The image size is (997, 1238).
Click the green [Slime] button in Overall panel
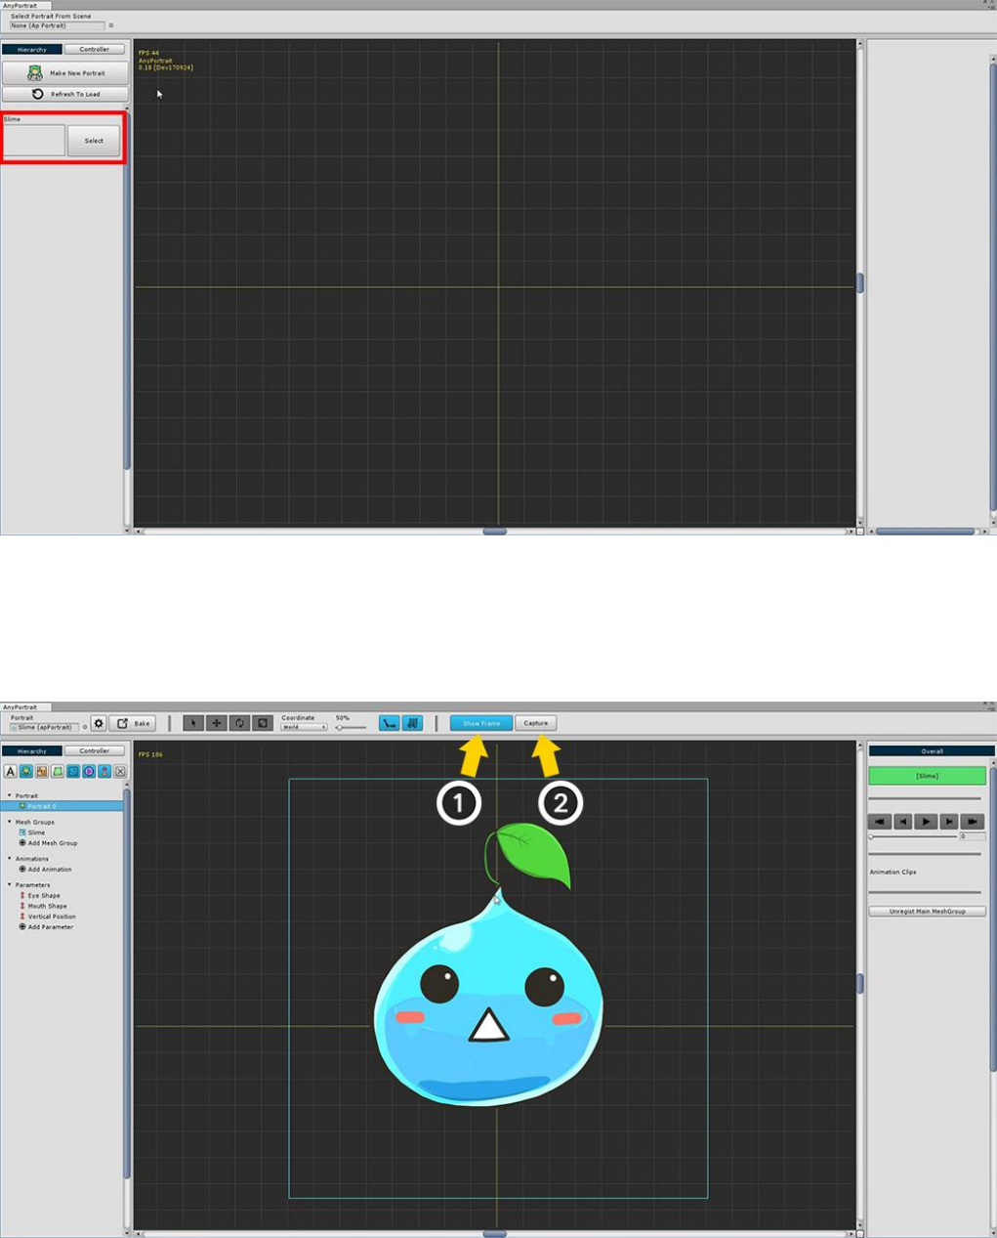pos(927,776)
